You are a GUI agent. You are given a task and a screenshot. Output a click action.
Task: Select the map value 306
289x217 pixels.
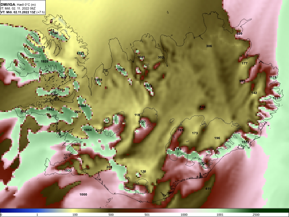pyautogui.click(x=209, y=46)
